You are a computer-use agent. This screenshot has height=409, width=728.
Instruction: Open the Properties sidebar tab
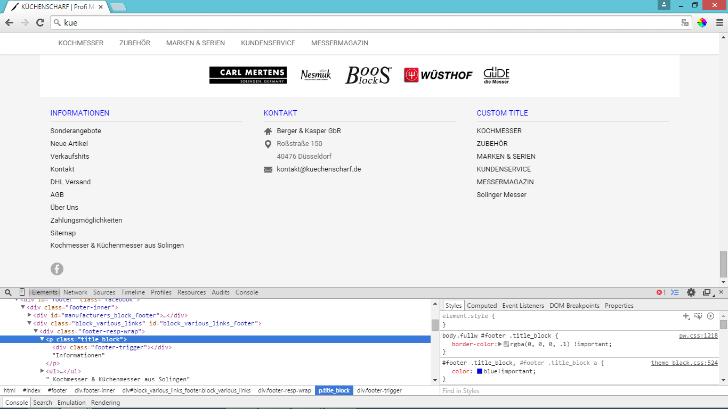click(619, 306)
